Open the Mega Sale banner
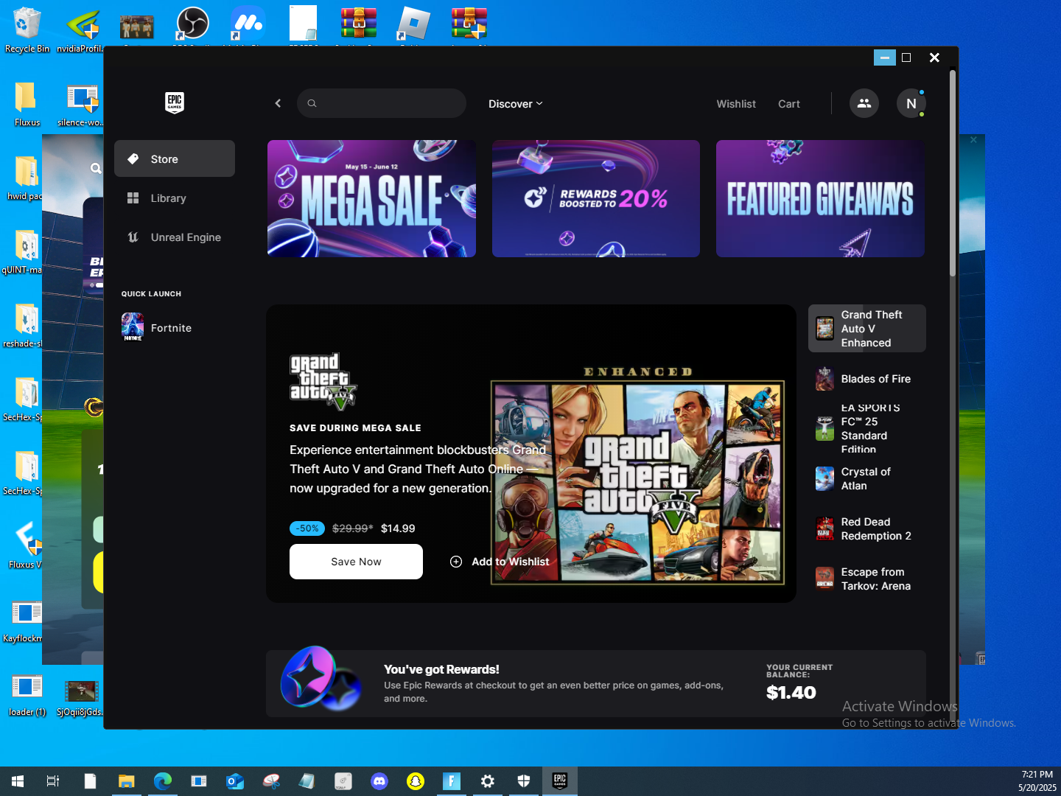Screen dimensions: 1061x796 coord(371,198)
